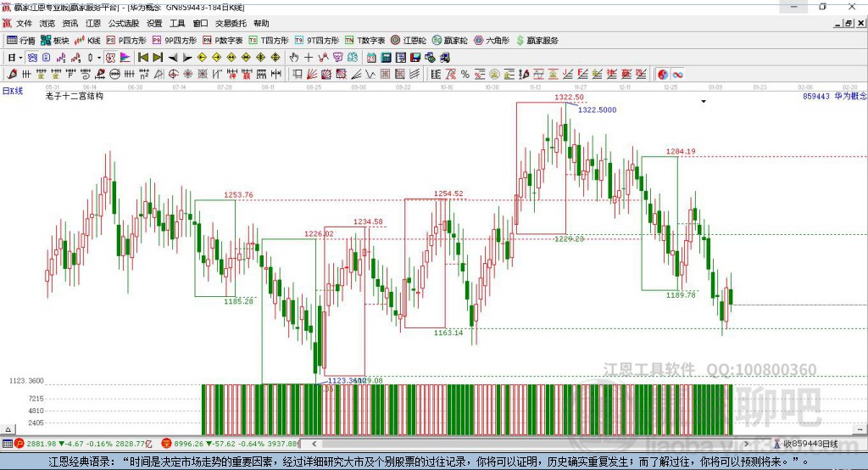
Task: Open 赢家服务 service page
Action: pos(537,41)
